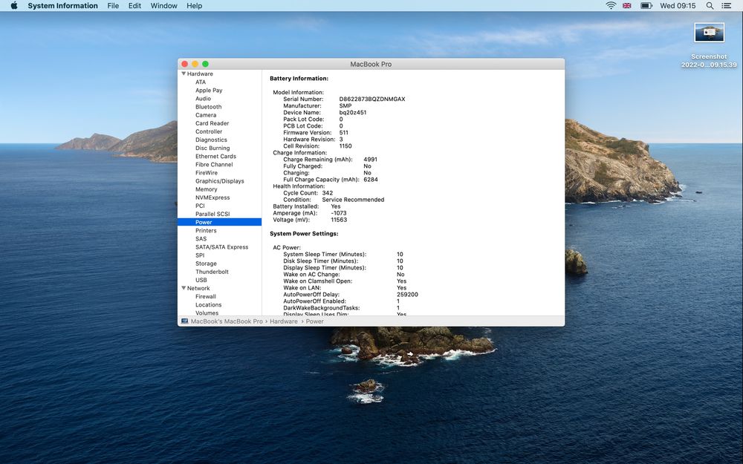743x464 pixels.
Task: Select Thunderbolt in the sidebar
Action: pos(212,272)
